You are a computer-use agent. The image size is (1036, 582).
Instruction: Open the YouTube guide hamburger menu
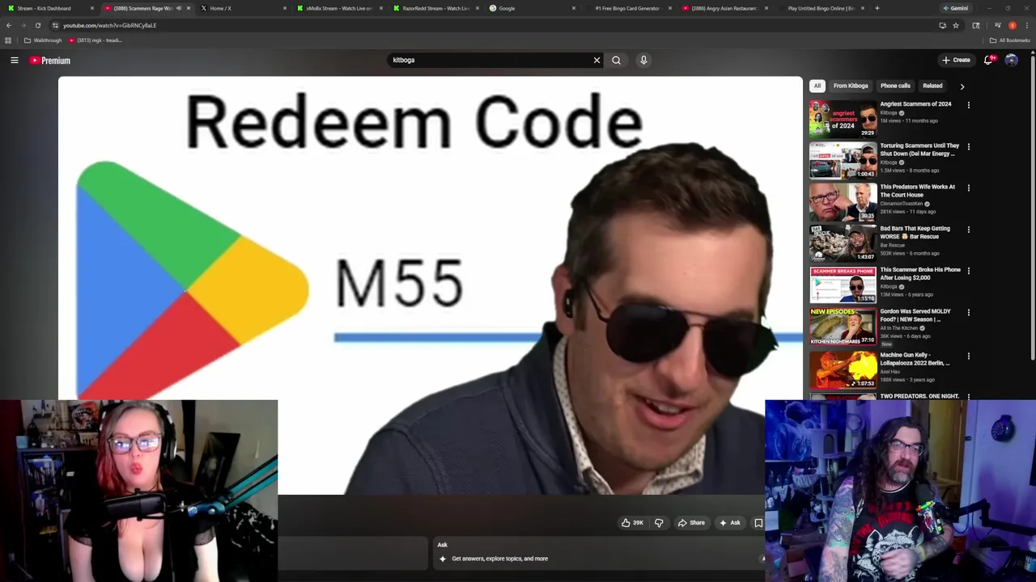pyautogui.click(x=15, y=60)
